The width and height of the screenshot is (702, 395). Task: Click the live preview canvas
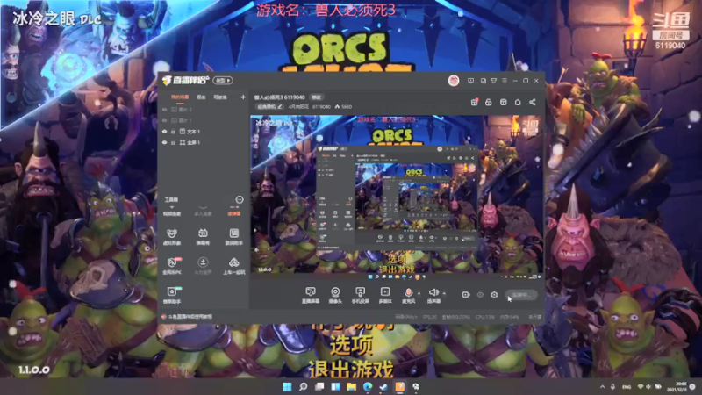(x=397, y=196)
